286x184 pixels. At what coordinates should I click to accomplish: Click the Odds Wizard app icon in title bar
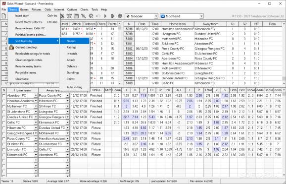click(3, 3)
